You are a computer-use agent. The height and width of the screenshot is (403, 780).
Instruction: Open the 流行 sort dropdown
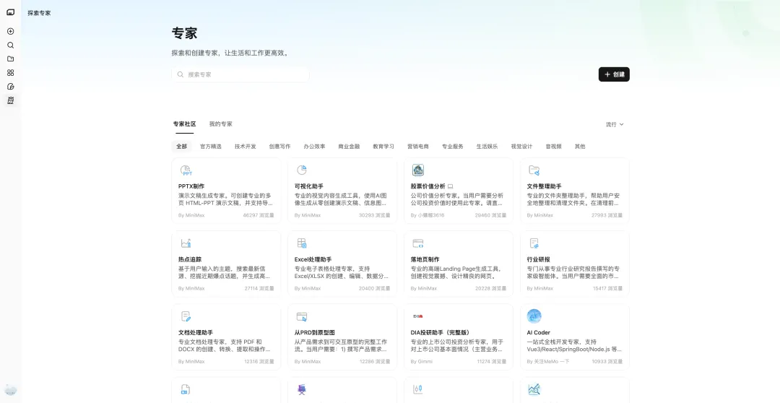click(x=615, y=124)
